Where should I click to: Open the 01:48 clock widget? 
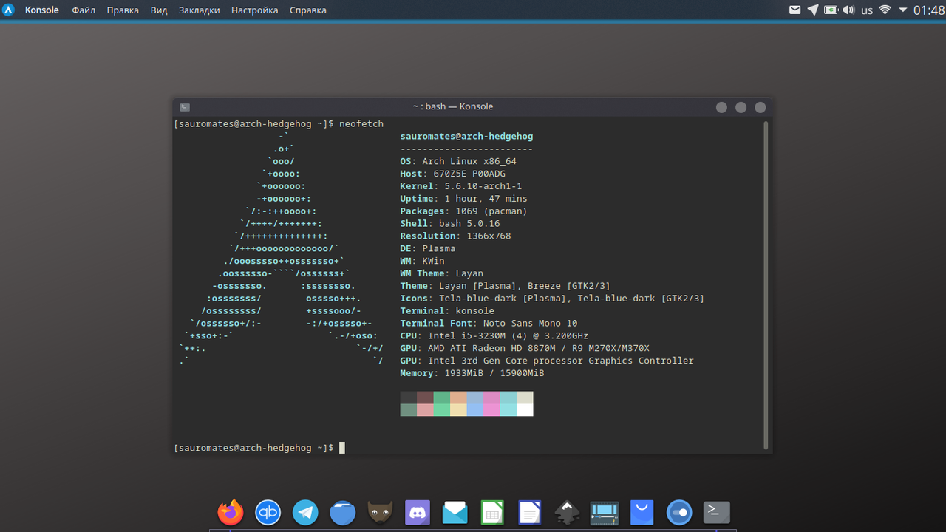pyautogui.click(x=929, y=10)
